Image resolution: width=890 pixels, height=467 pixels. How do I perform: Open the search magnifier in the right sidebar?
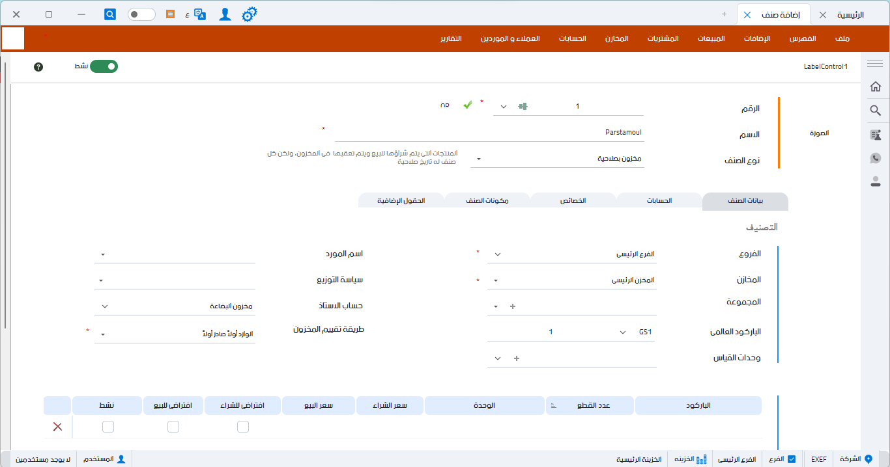pos(876,111)
